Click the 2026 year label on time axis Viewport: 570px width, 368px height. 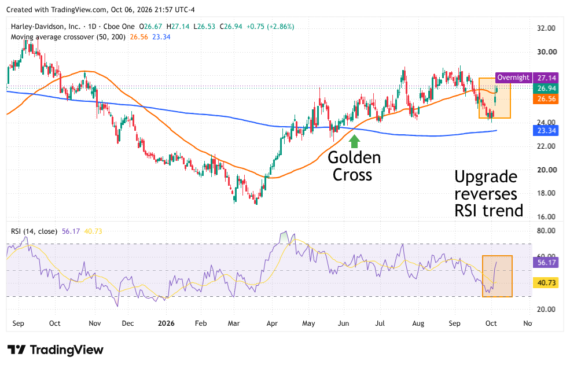click(166, 323)
